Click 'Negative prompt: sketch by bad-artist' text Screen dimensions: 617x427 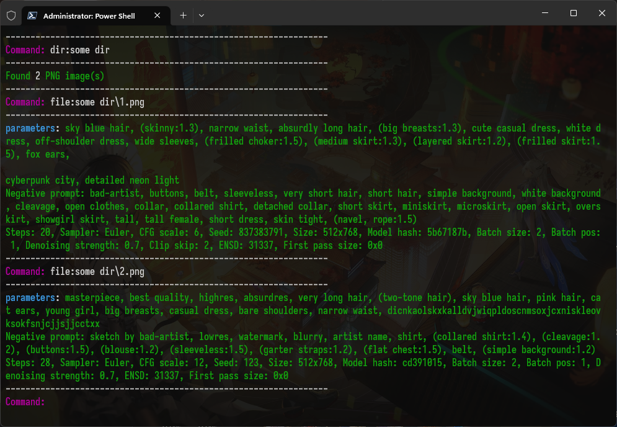click(97, 337)
